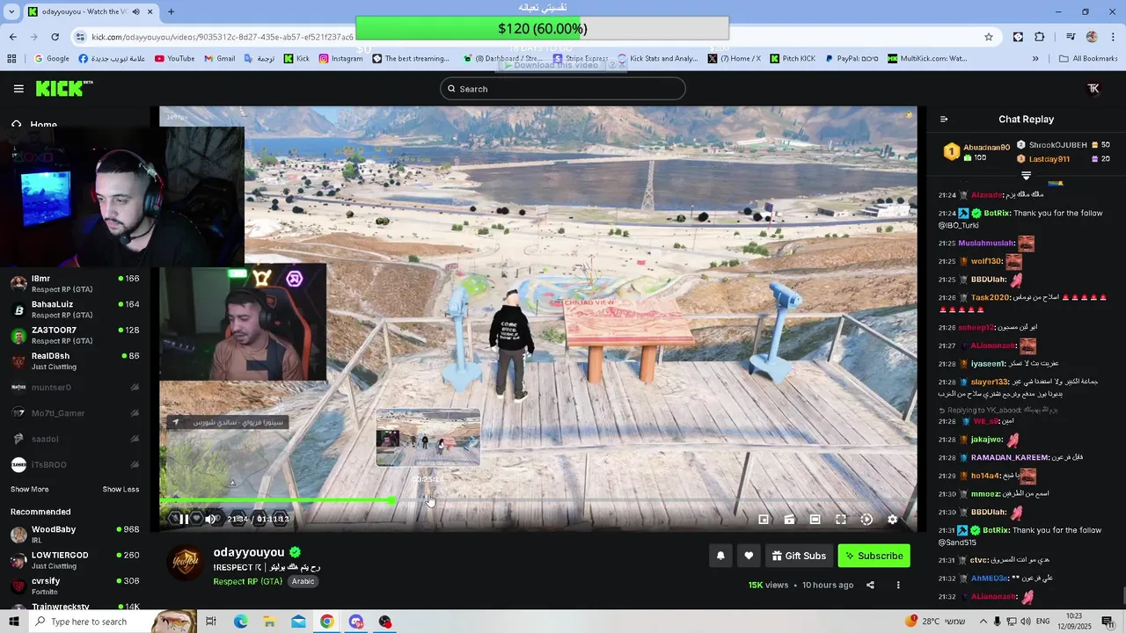Open video player settings gear
This screenshot has height=633, width=1126.
click(892, 520)
